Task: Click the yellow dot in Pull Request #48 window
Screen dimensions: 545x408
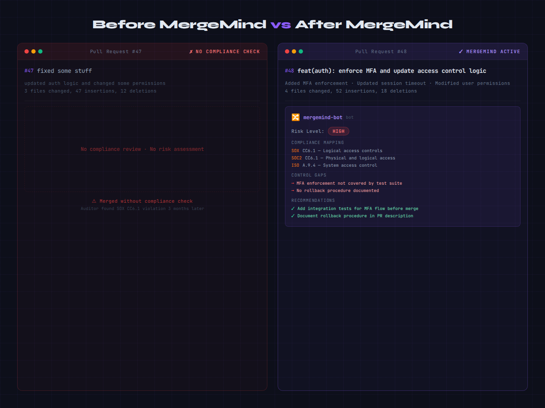Action: point(294,51)
